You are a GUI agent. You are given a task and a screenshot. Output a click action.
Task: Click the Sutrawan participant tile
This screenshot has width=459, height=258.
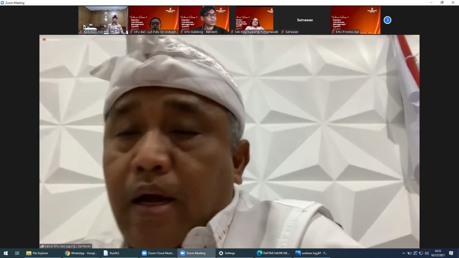click(305, 20)
